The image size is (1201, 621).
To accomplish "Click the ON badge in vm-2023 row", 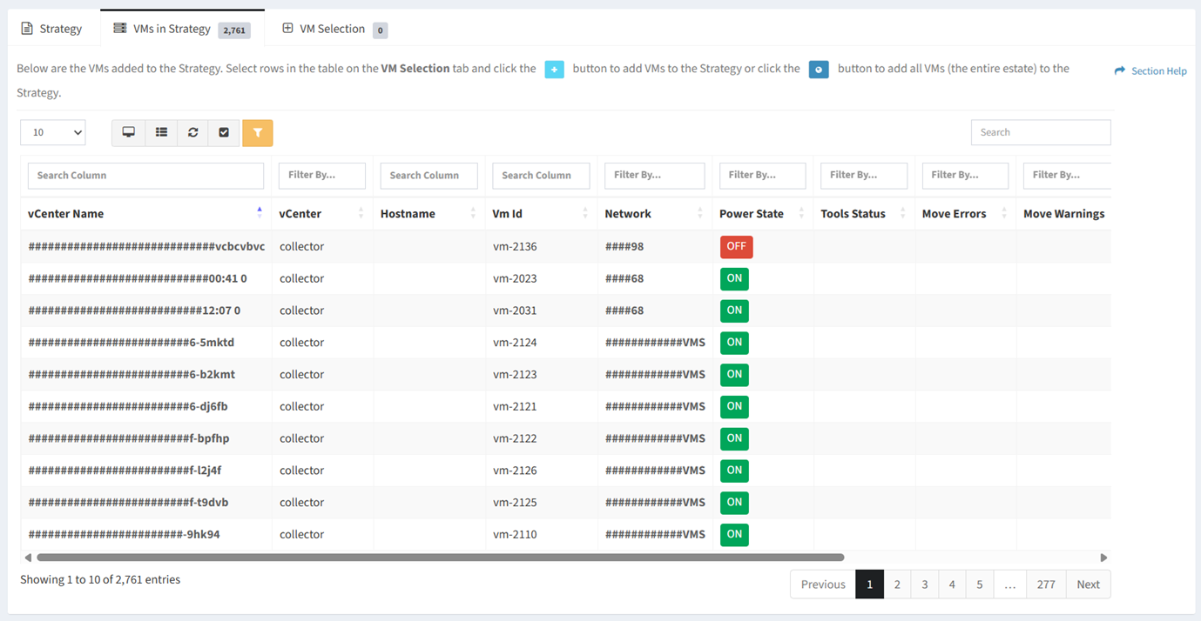I will click(x=734, y=278).
